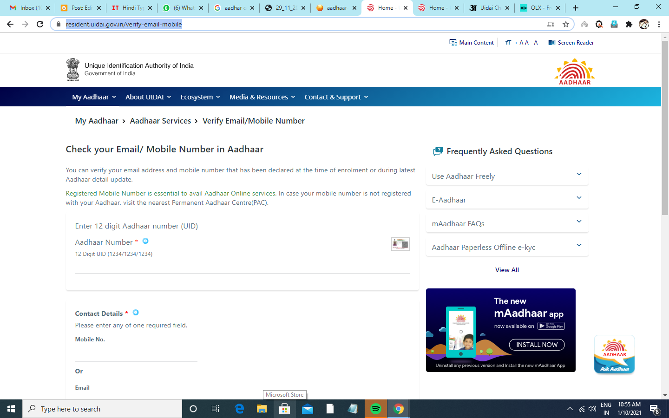Open Chrome extensions puzzle icon
The image size is (669, 418).
point(629,24)
